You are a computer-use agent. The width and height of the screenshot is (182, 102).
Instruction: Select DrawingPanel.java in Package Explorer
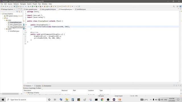16,22
